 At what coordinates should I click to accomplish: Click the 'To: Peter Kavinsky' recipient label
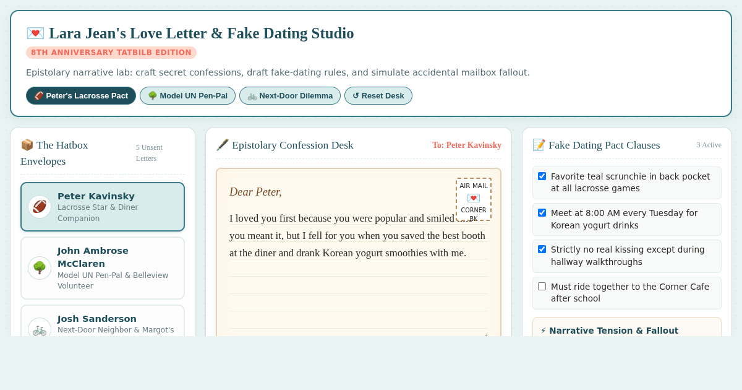467,145
